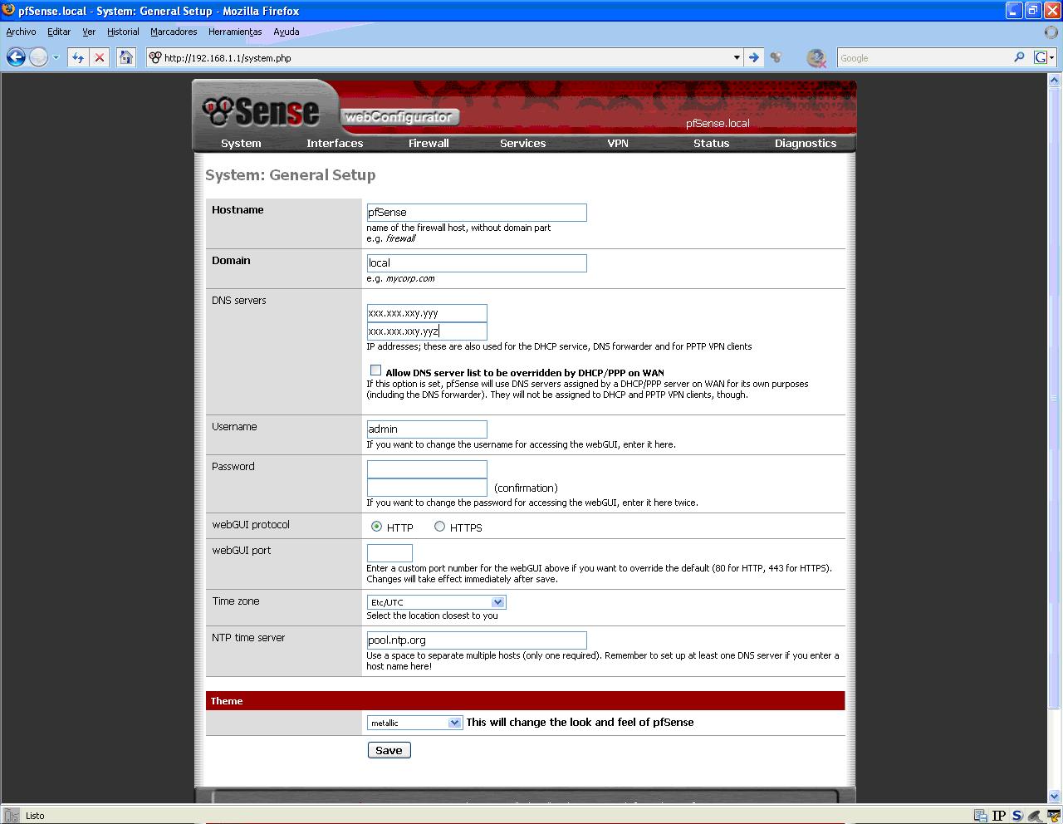Click the Reload page icon
Screen dimensions: 1063x824
coord(78,57)
